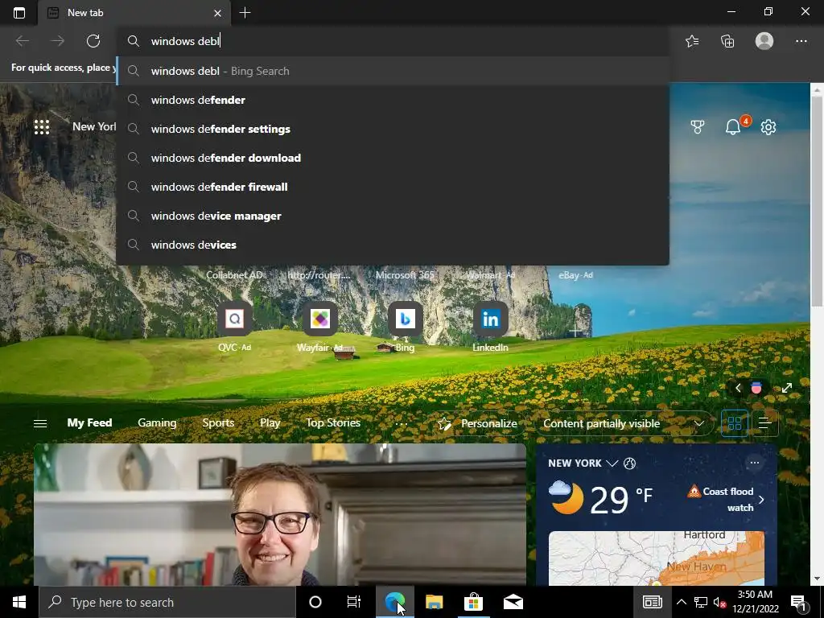Expand NEW YORK location dropdown in weather
The image size is (824, 618).
click(x=612, y=463)
